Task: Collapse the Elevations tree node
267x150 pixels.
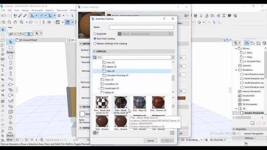Action: pyautogui.click(x=237, y=70)
